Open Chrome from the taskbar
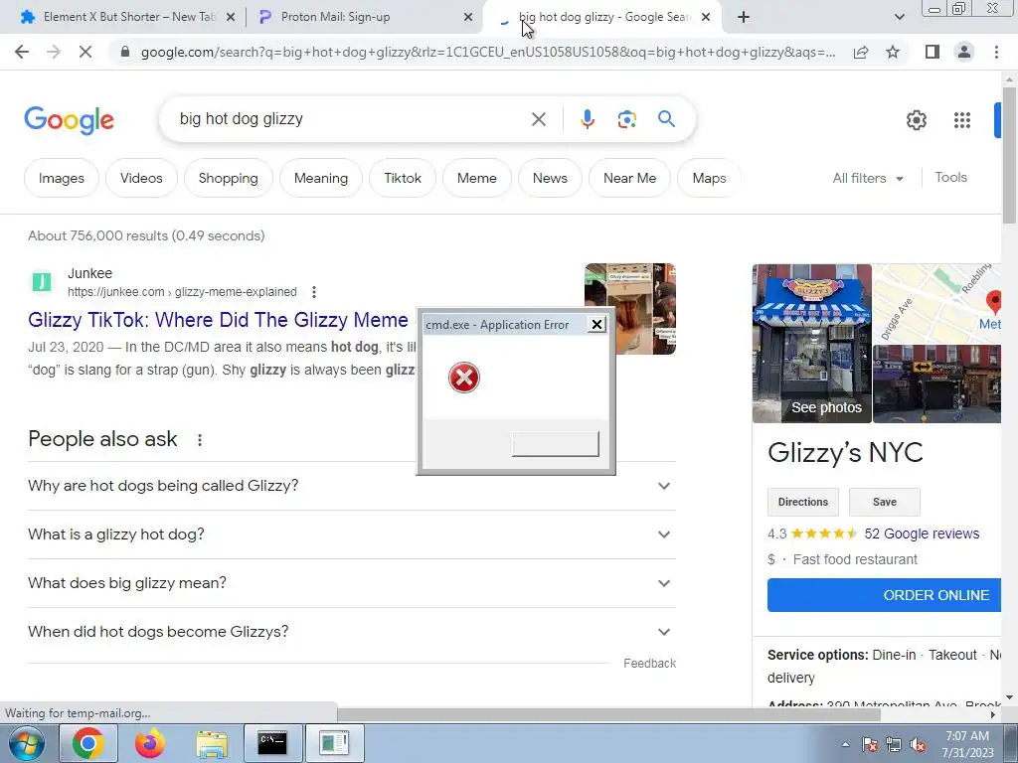Screen dimensions: 1018x763 (88, 743)
